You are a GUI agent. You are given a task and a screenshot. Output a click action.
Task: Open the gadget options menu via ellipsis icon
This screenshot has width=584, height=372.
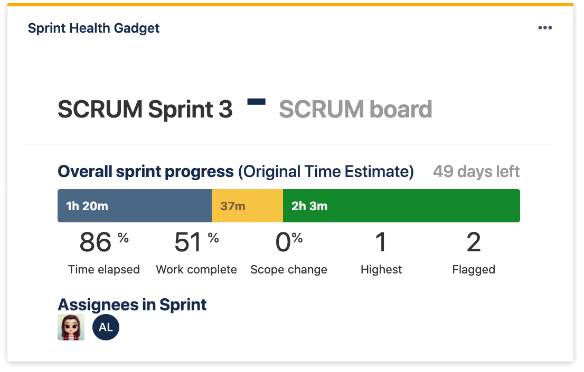545,27
